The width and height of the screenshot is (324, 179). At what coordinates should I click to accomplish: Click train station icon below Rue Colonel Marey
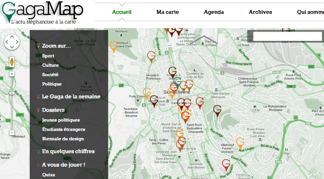pos(222,73)
